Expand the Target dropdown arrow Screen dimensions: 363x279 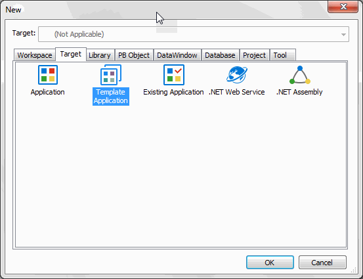(343, 35)
